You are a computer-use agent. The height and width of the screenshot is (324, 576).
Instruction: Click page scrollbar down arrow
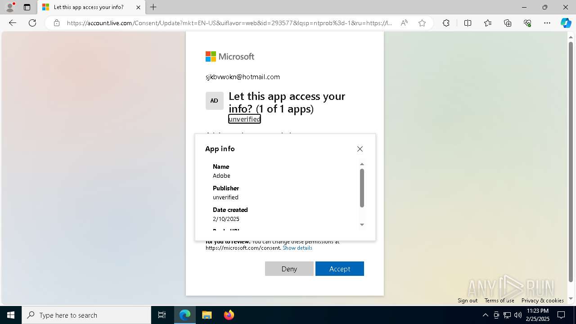(571, 298)
